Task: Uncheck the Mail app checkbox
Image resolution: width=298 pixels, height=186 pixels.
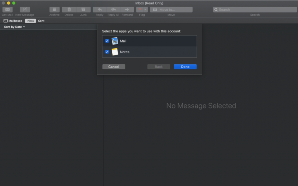Action: (x=107, y=41)
